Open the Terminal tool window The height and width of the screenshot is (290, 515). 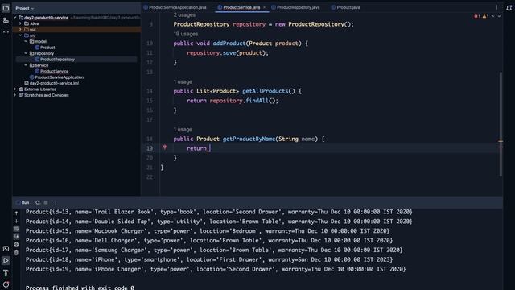(x=6, y=249)
